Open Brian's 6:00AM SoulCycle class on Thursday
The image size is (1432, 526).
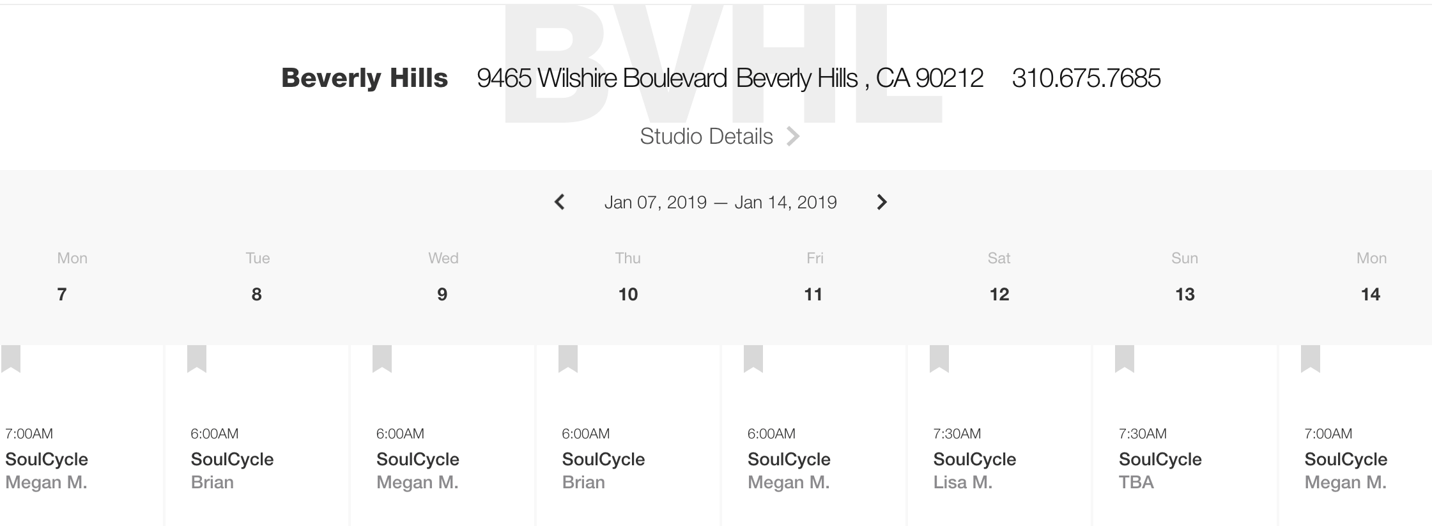(x=603, y=459)
